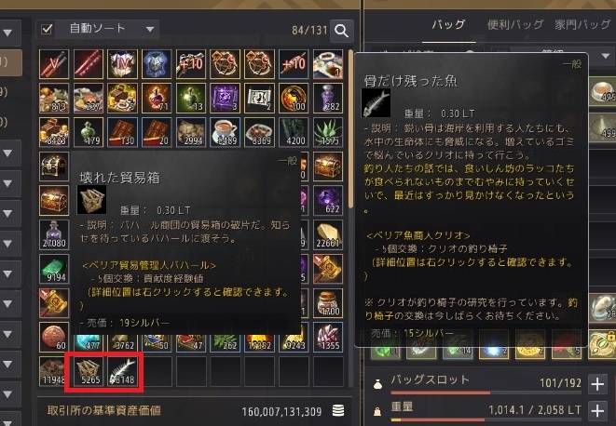Viewport: 616px width, 426px height.
Task: Click plus button to increase 重量 limit
Action: click(x=598, y=411)
